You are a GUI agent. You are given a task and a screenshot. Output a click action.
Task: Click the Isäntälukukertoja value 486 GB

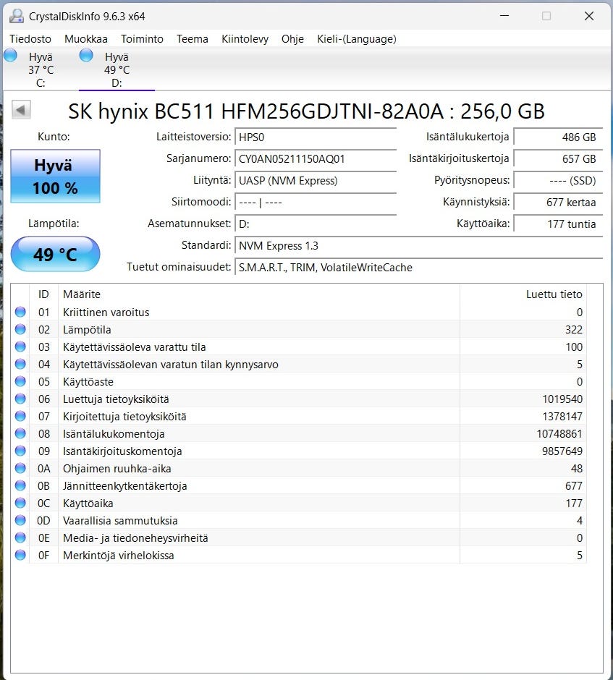pyautogui.click(x=558, y=137)
